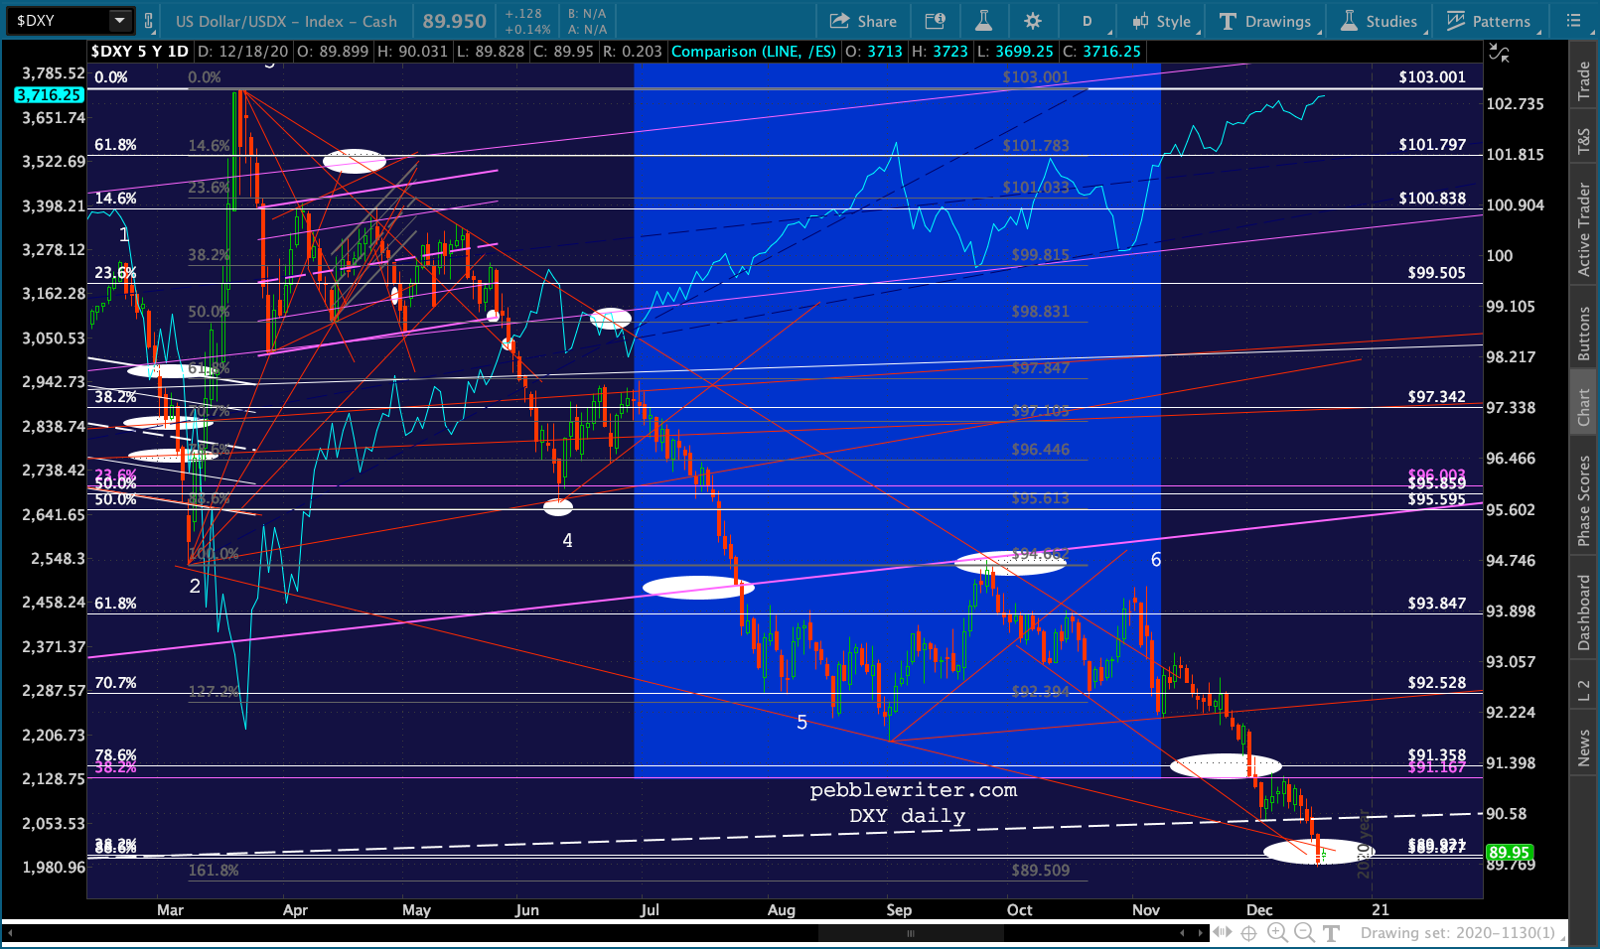Click the horizontal time scrollbar thumb

(x=910, y=933)
